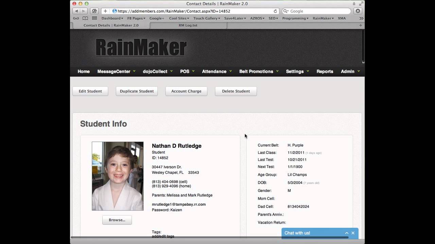435x244 pixels.
Task: Open the Touch Gallery bookmarks folder
Action: (x=207, y=18)
